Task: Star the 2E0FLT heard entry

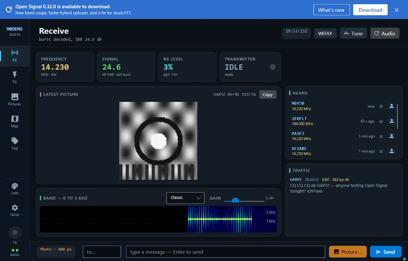Action: pos(381,121)
